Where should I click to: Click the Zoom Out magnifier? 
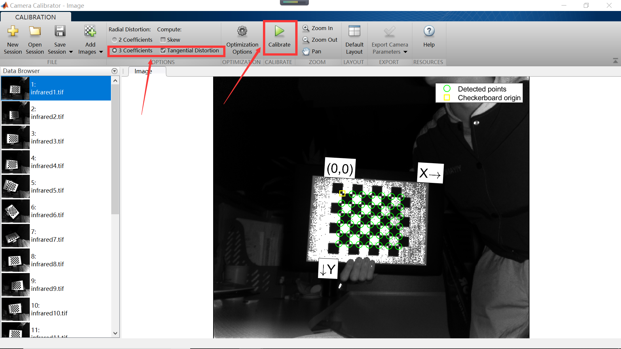306,40
